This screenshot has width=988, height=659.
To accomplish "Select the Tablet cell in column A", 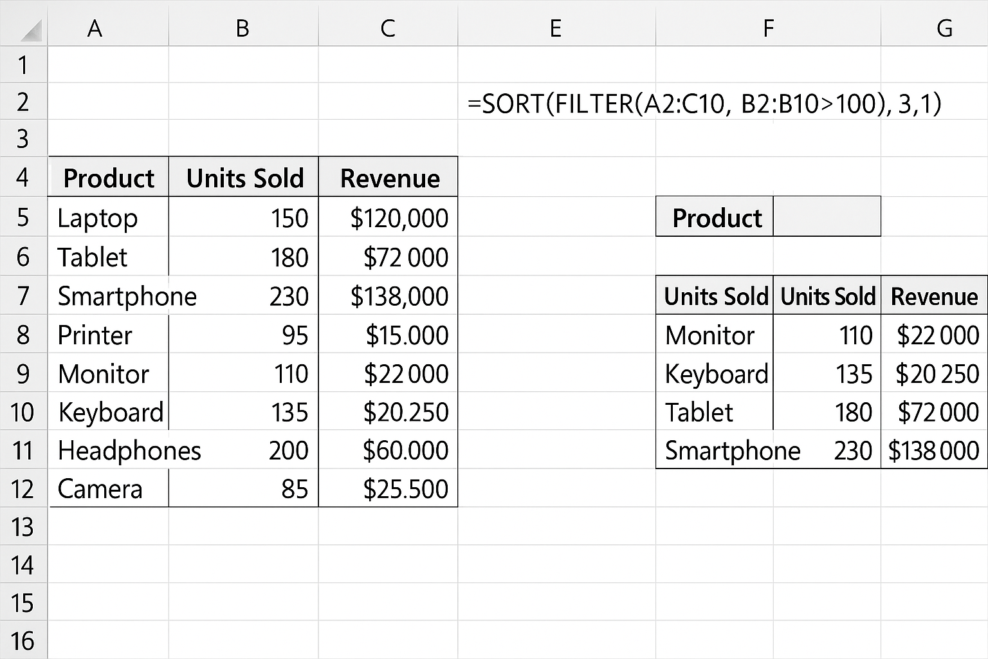I will click(x=108, y=256).
